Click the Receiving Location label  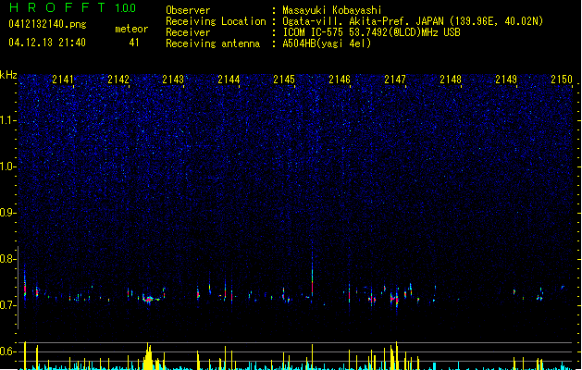point(216,21)
